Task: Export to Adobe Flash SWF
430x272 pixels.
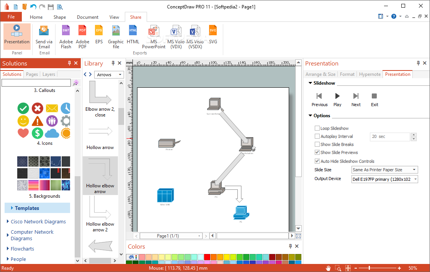Action: point(66,37)
